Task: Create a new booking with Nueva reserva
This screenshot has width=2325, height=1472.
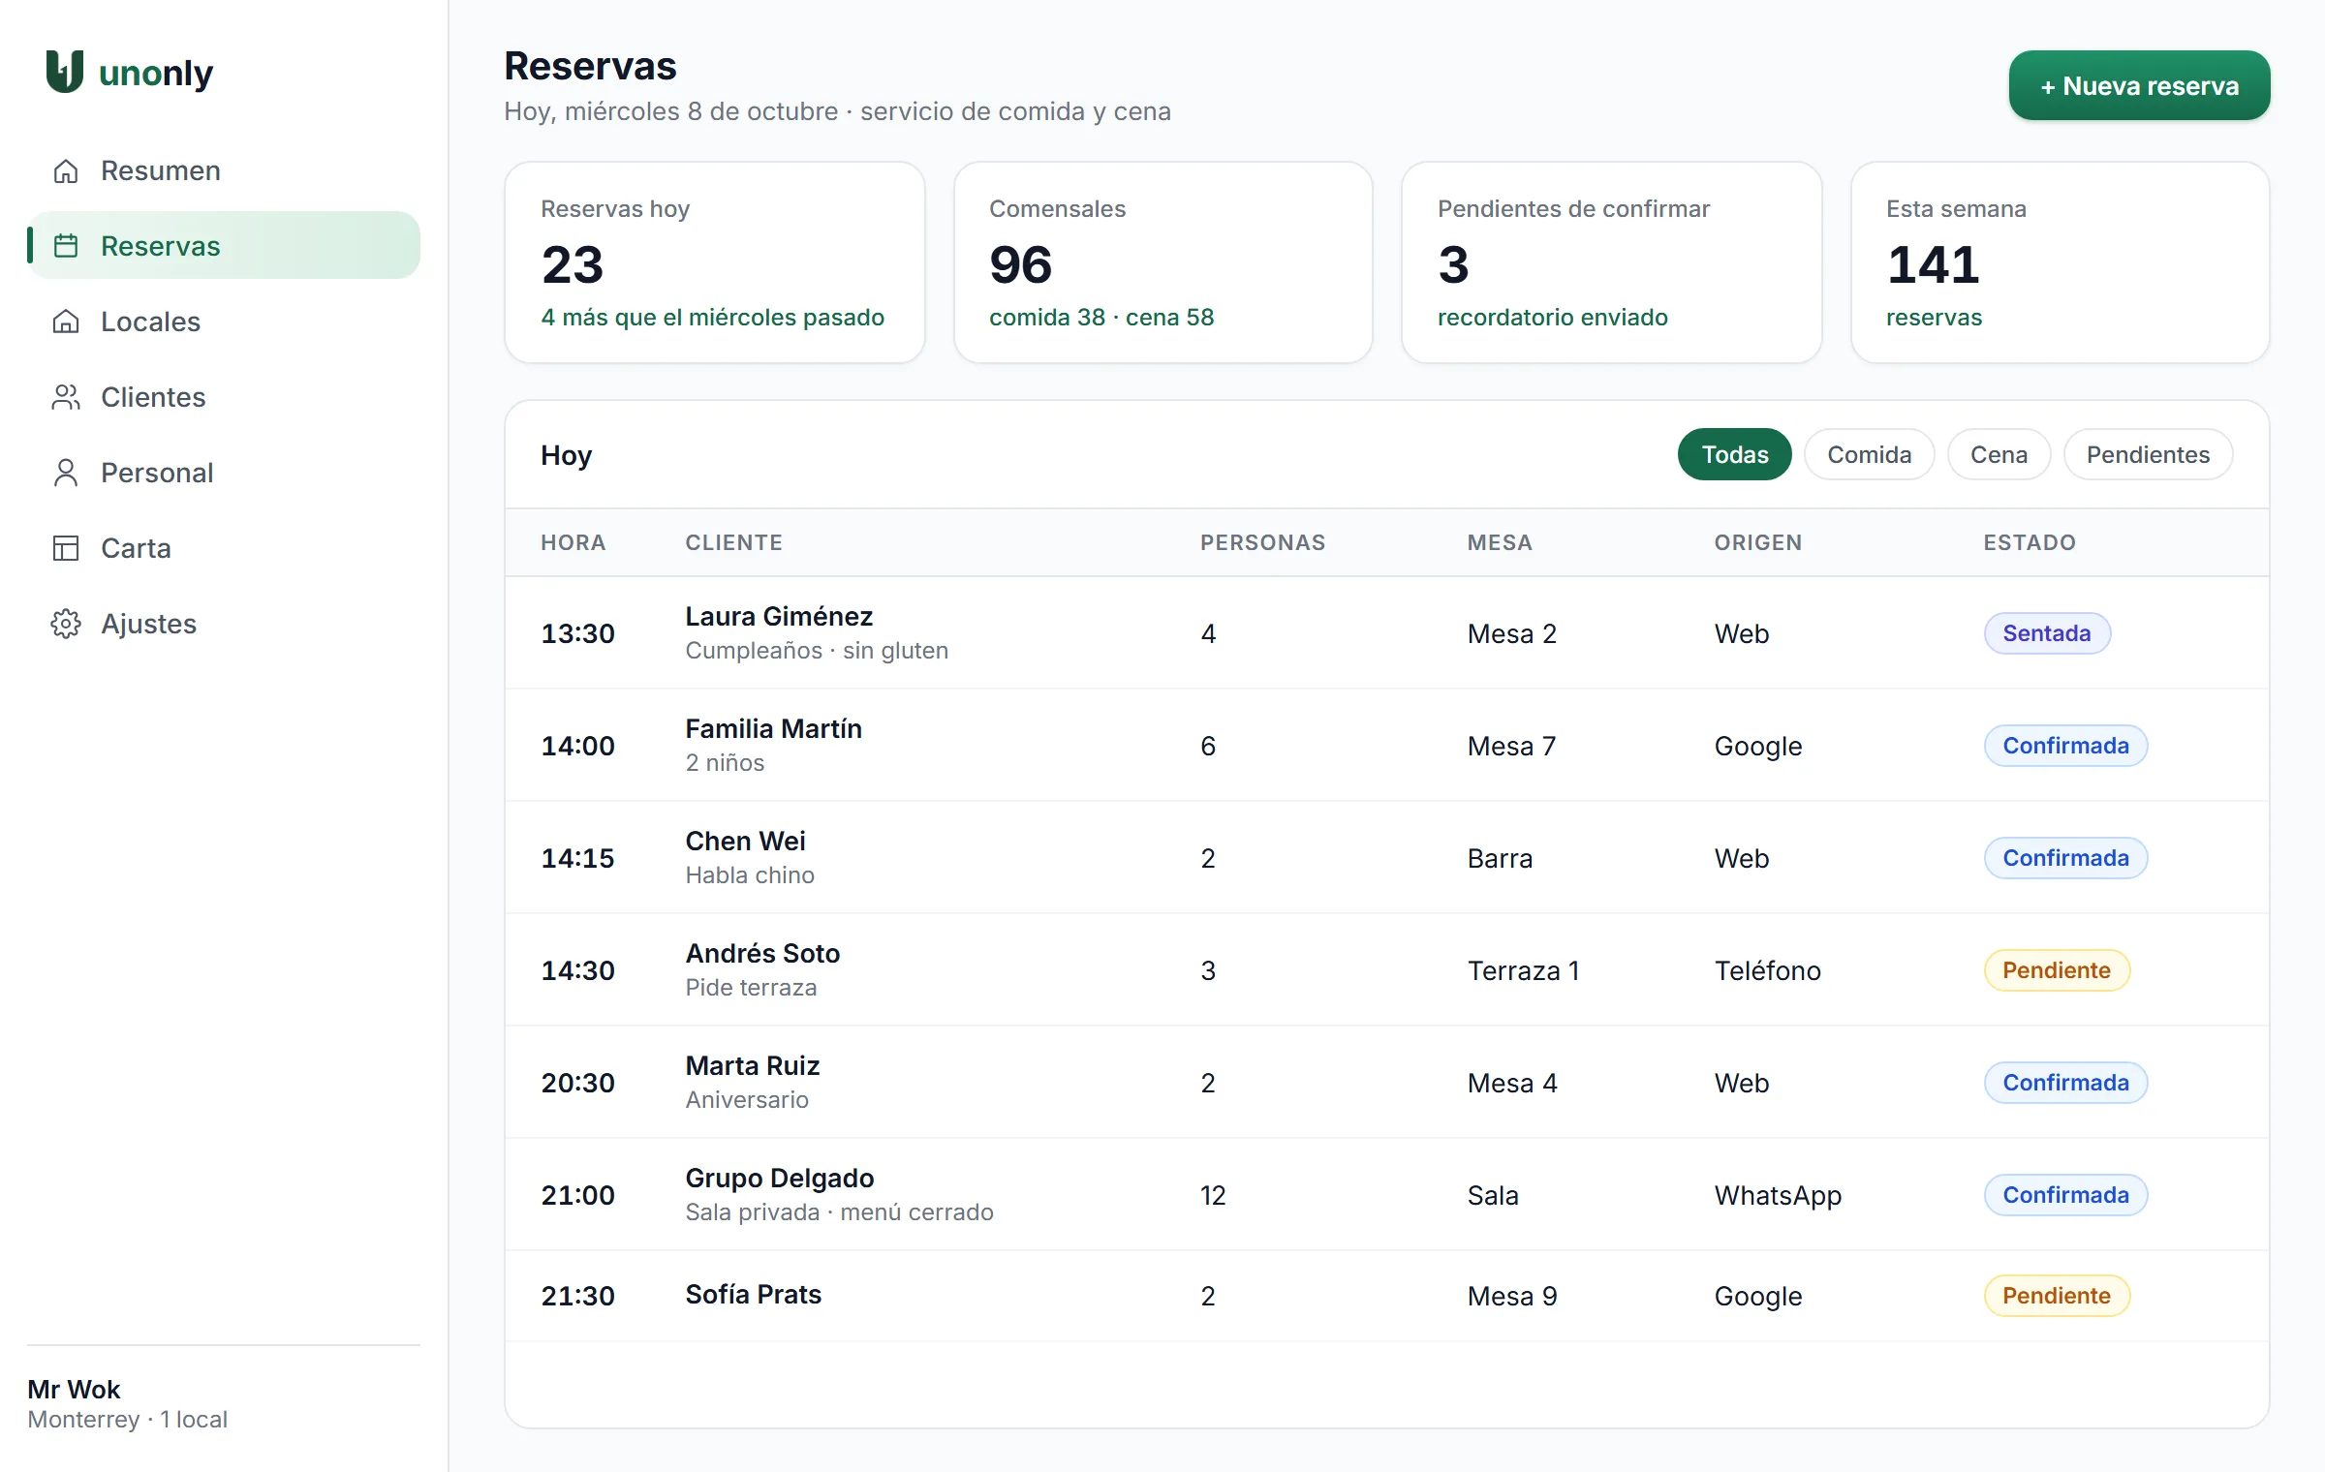Action: click(2139, 85)
